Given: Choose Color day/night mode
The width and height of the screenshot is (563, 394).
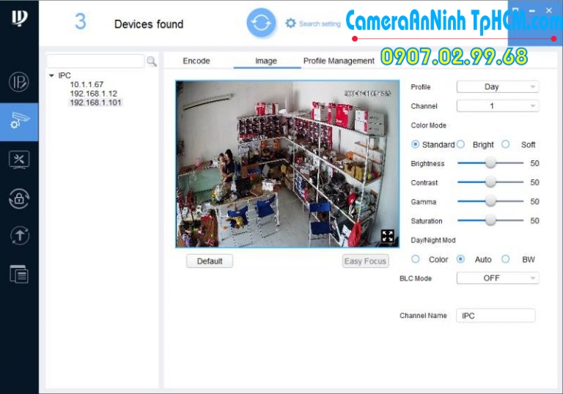Looking at the screenshot, I should (x=415, y=259).
